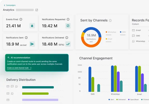The image size is (149, 104).
Task: Click chat bubble icon in top Delivery Distribution row
Action: click(12, 86)
